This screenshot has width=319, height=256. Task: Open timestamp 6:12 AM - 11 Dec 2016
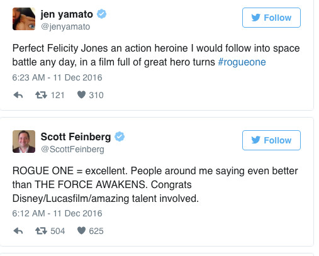click(57, 213)
